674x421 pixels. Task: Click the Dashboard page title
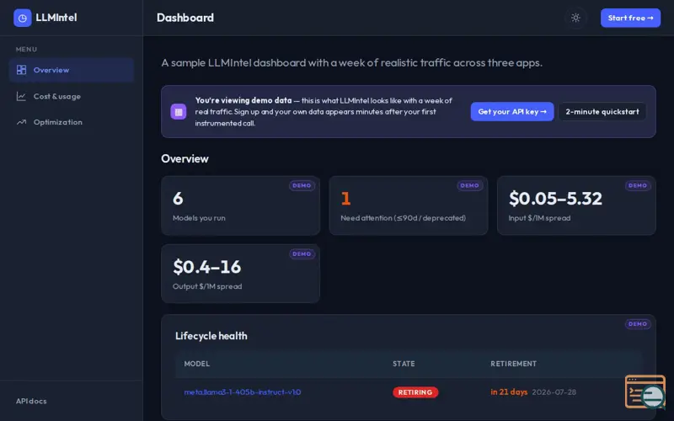point(185,18)
